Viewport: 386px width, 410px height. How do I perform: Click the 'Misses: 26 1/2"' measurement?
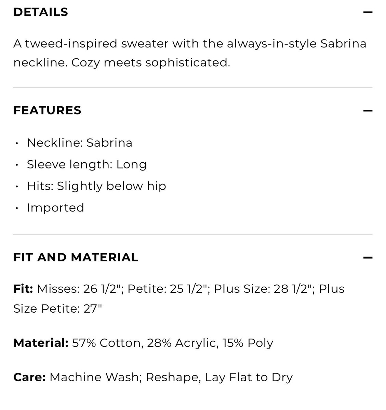click(x=80, y=289)
